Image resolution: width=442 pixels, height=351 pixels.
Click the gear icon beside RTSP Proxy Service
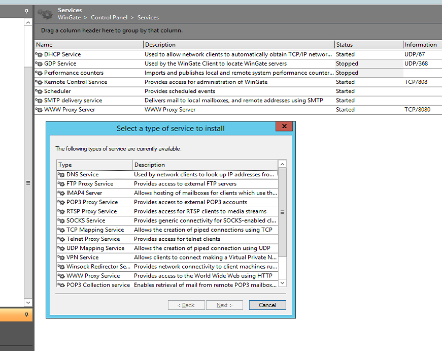pos(61,211)
